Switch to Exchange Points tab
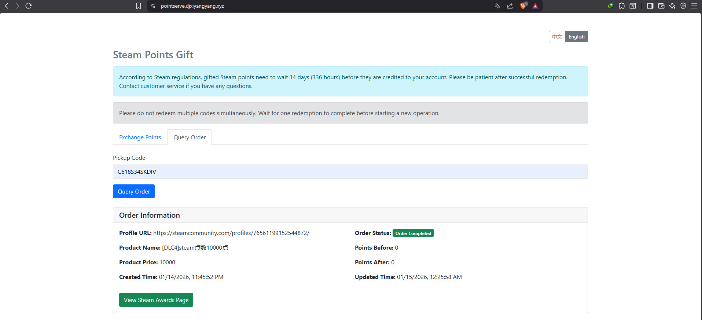702x320 pixels. coord(140,137)
